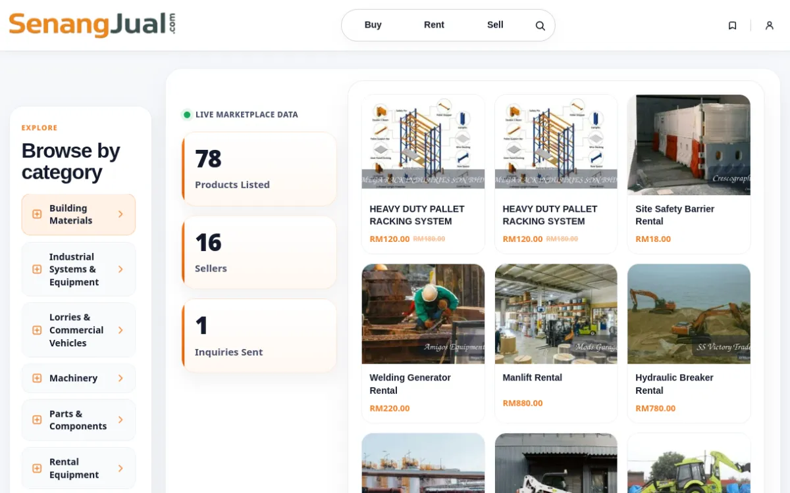This screenshot has width=790, height=493.
Task: Open Lorries & Commercial Vehicles category
Action: coord(78,330)
